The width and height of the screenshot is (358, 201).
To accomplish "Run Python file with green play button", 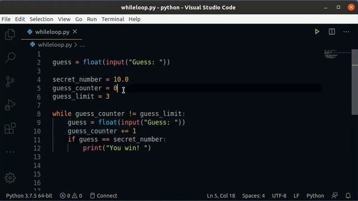I will click(x=317, y=32).
